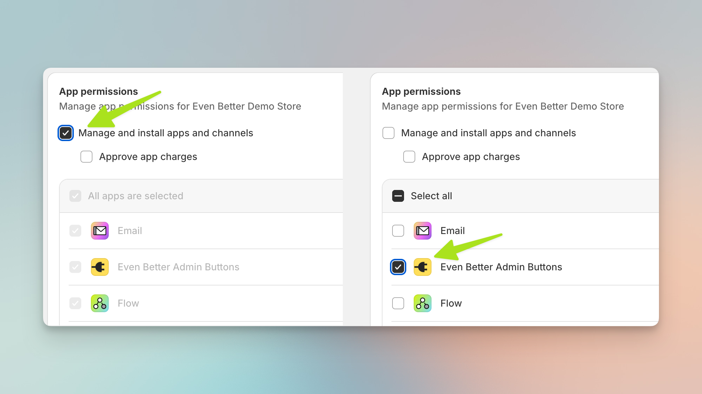Click the Flow app icon in left panel
Image resolution: width=702 pixels, height=394 pixels.
(x=100, y=303)
